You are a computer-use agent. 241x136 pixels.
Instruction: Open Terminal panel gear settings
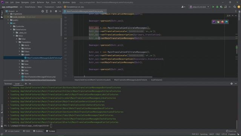232,83
